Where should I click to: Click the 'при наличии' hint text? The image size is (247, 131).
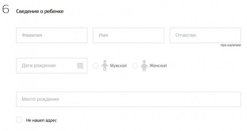pyautogui.click(x=231, y=45)
